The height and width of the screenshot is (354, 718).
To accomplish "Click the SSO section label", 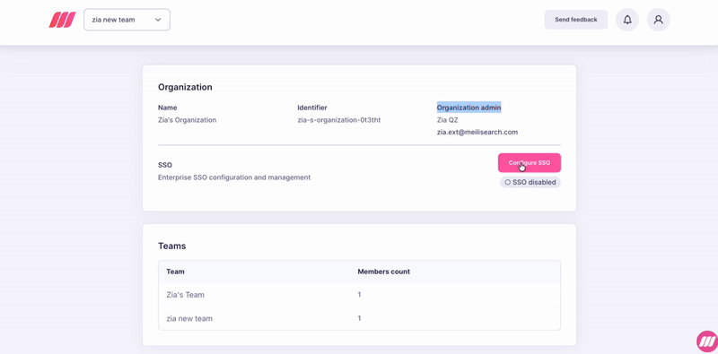I will (165, 165).
